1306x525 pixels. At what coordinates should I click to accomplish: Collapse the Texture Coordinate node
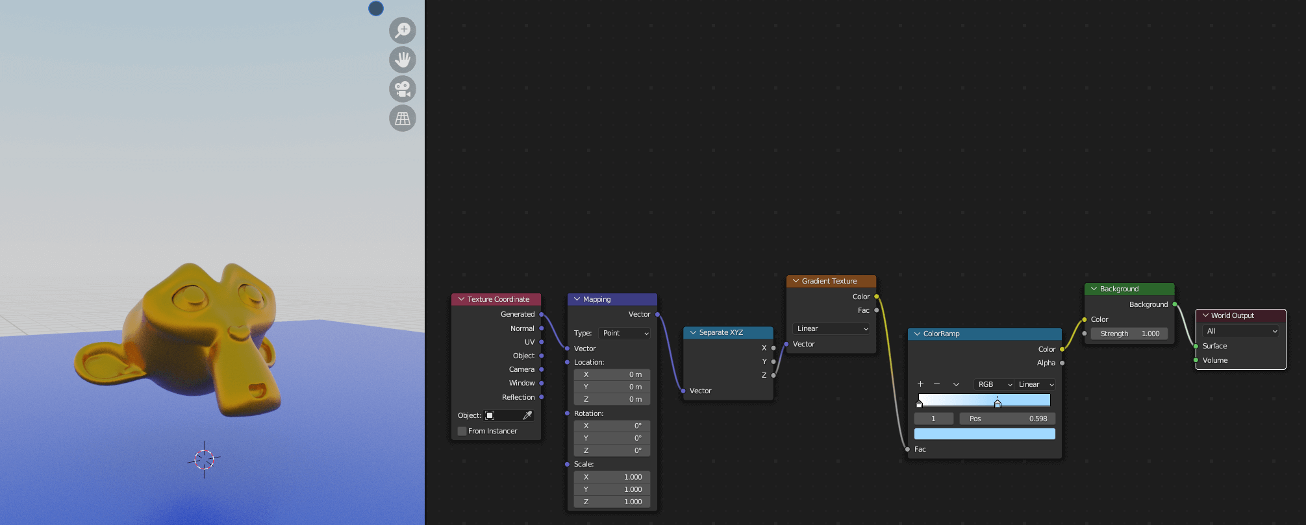tap(462, 299)
